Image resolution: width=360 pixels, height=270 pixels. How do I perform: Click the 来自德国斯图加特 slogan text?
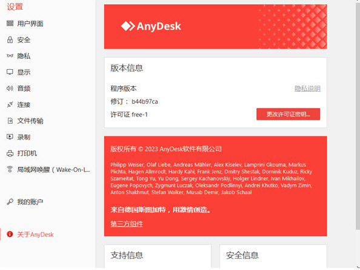click(161, 209)
